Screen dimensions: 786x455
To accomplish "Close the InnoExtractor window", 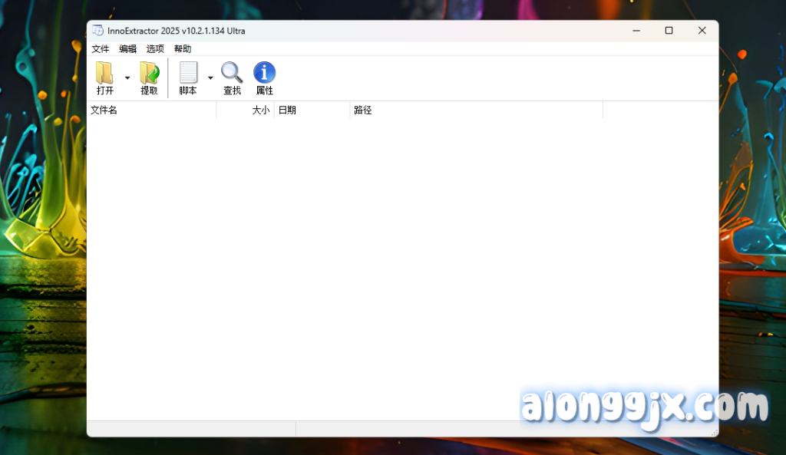I will [702, 31].
